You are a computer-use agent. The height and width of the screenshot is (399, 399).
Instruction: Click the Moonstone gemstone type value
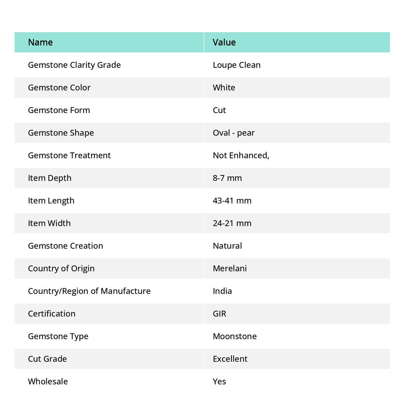point(235,336)
